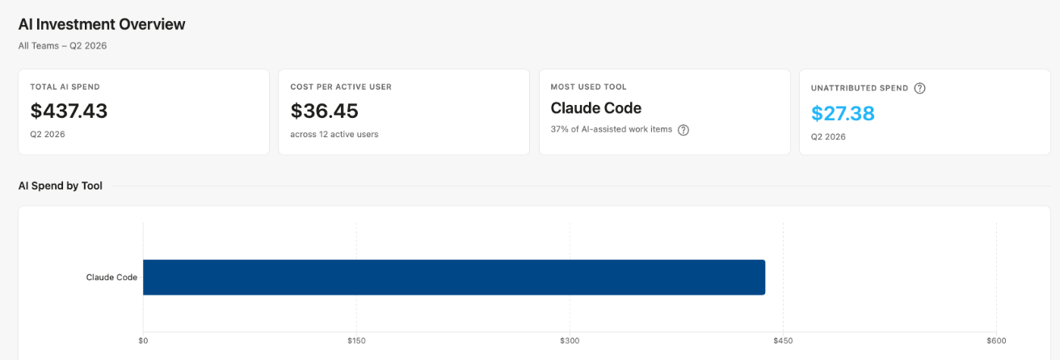The image size is (1060, 360).
Task: Click the $450 axis tick label
Action: click(x=782, y=341)
